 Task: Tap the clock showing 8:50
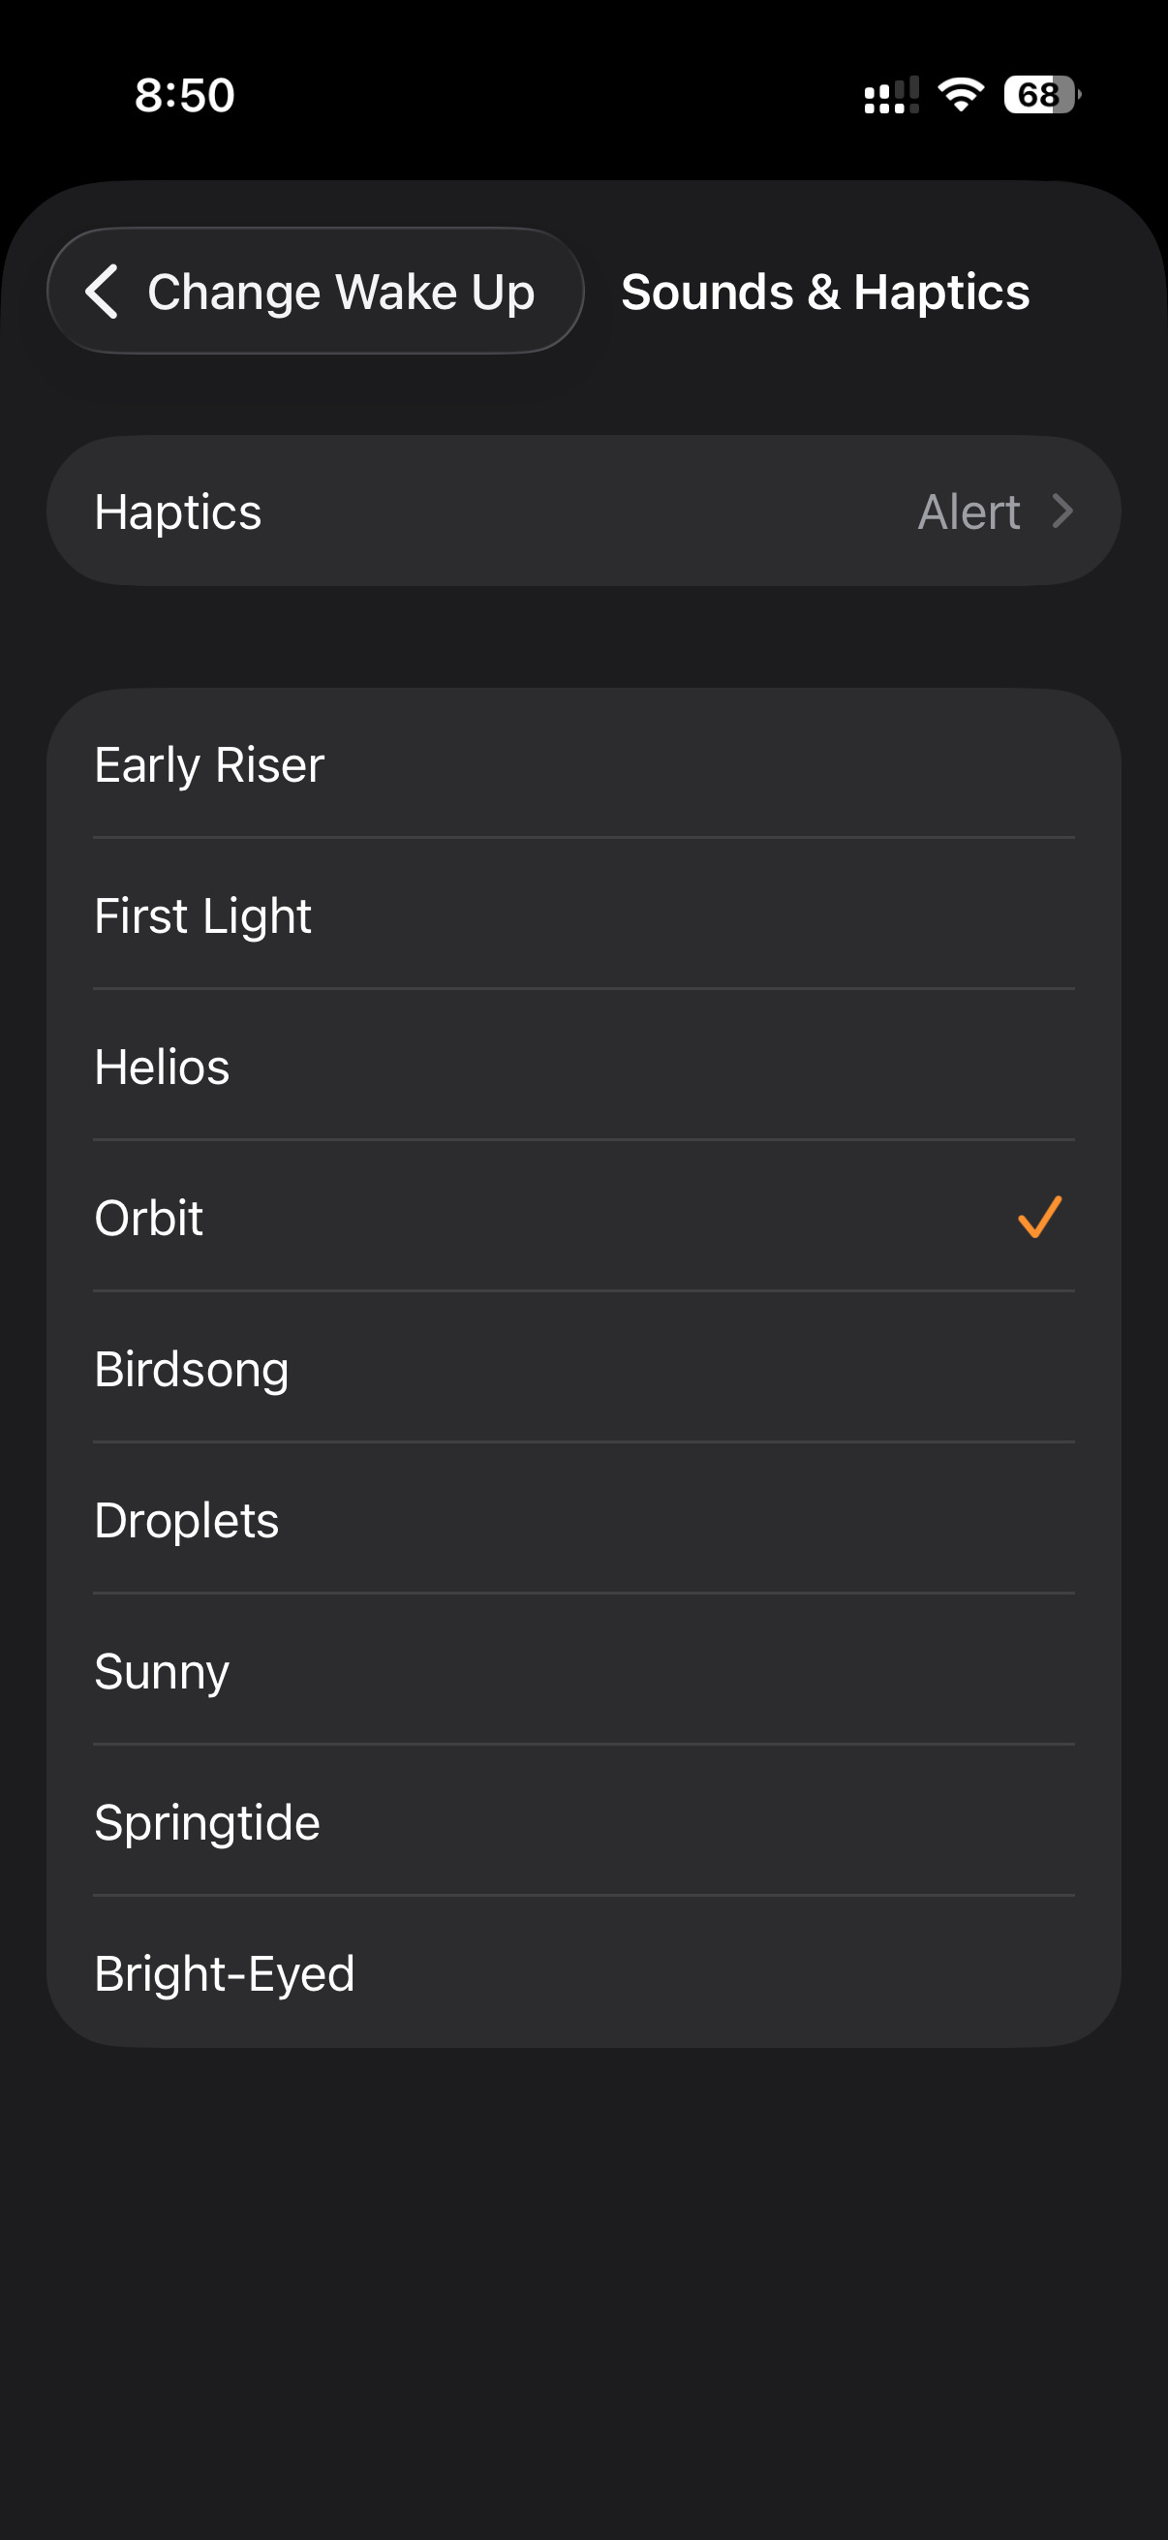click(x=184, y=94)
